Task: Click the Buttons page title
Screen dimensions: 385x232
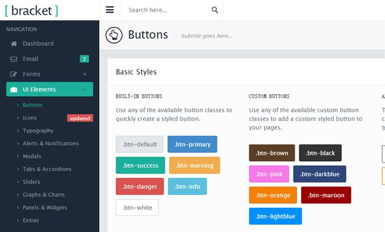Action: [x=148, y=35]
